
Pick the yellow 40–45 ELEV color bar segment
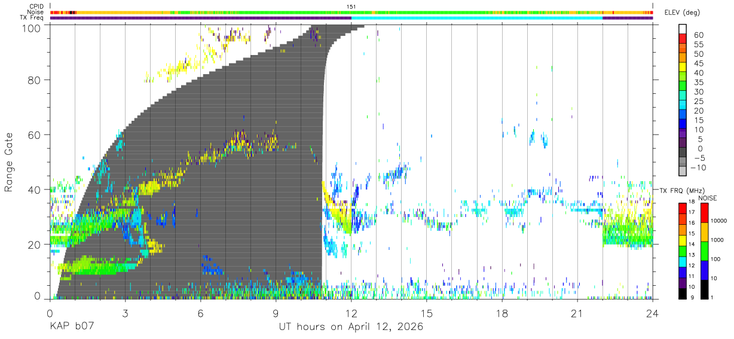683,68
